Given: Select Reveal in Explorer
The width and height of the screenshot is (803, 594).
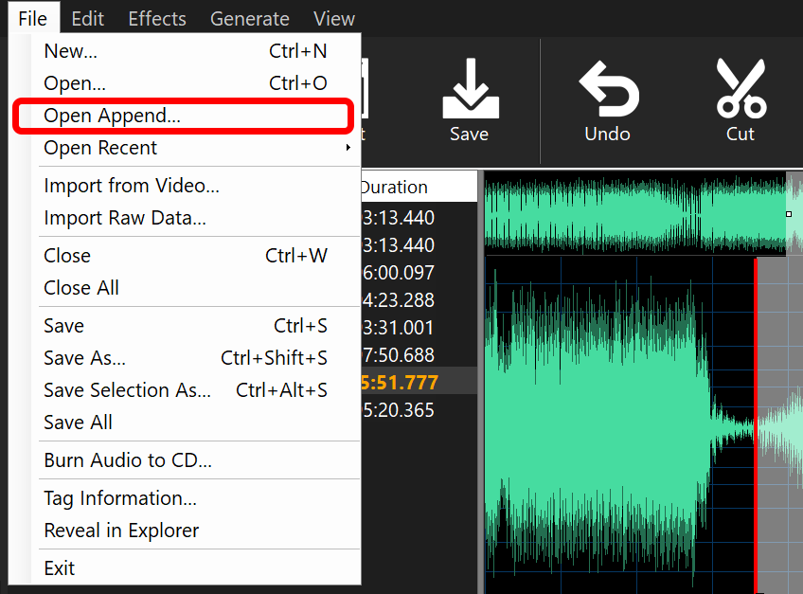Looking at the screenshot, I should click(x=187, y=531).
